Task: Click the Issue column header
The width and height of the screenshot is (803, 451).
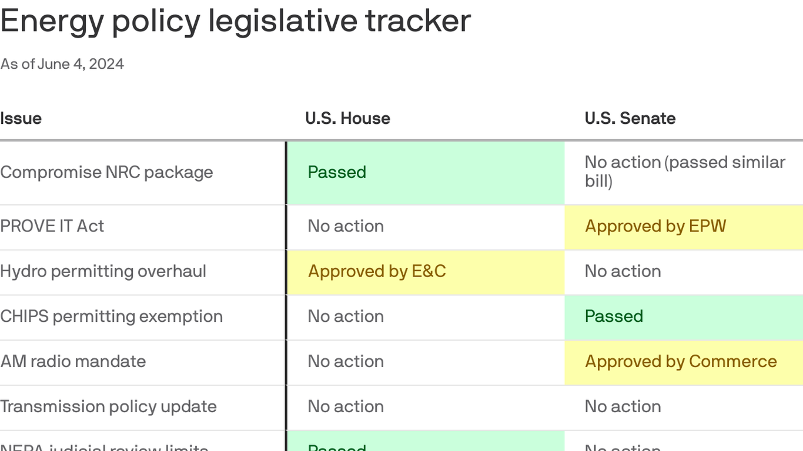Action: tap(21, 118)
